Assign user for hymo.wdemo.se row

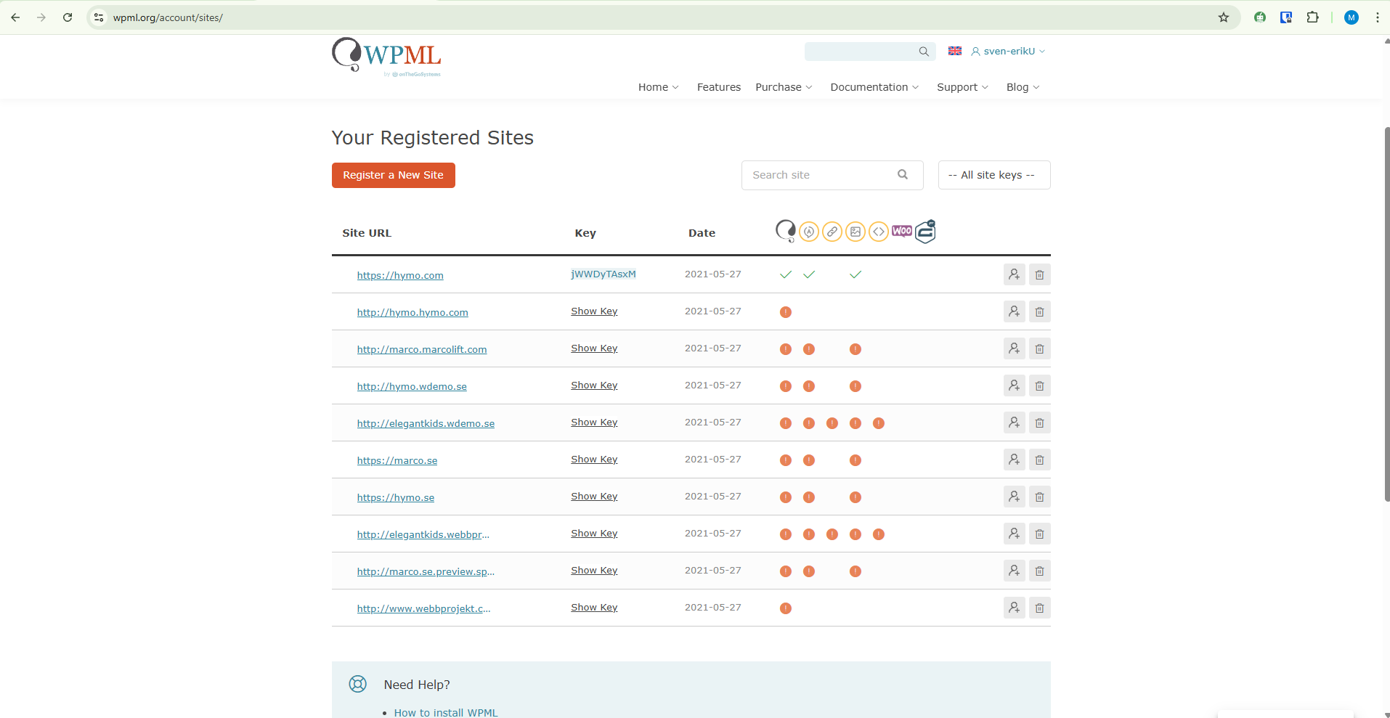click(x=1015, y=385)
